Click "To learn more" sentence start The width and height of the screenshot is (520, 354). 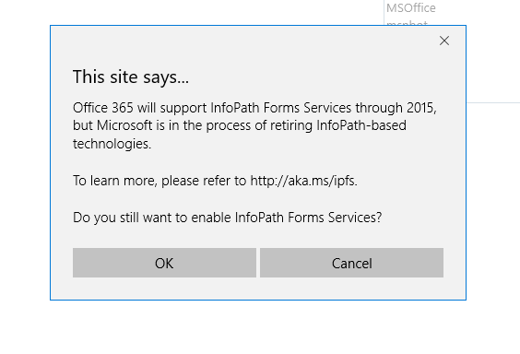coord(114,181)
